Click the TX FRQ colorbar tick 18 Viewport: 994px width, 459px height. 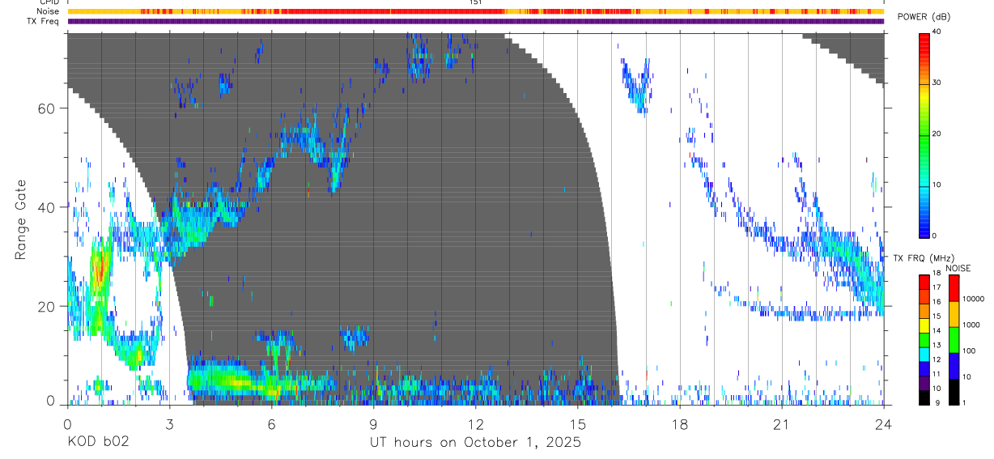pyautogui.click(x=937, y=274)
